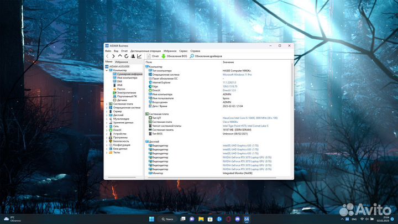Expand the Хранение данных tree node
This screenshot has height=224, width=398.
107,123
